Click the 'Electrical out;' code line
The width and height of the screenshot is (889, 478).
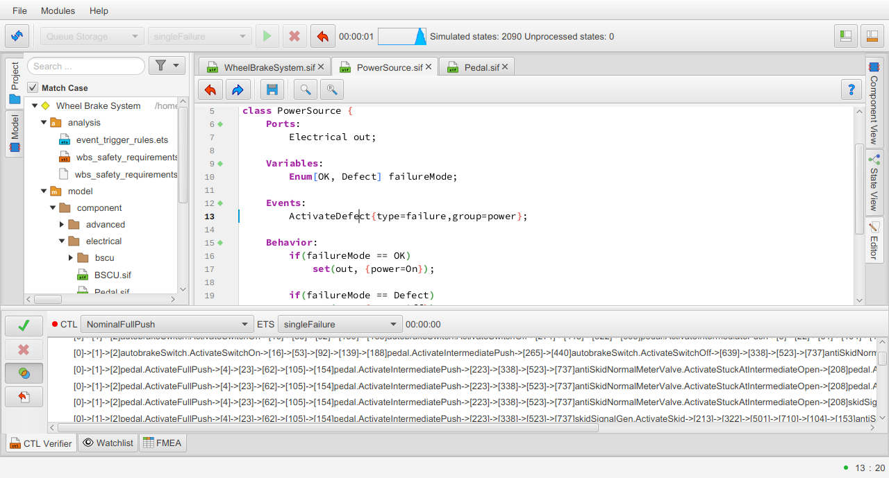point(333,137)
